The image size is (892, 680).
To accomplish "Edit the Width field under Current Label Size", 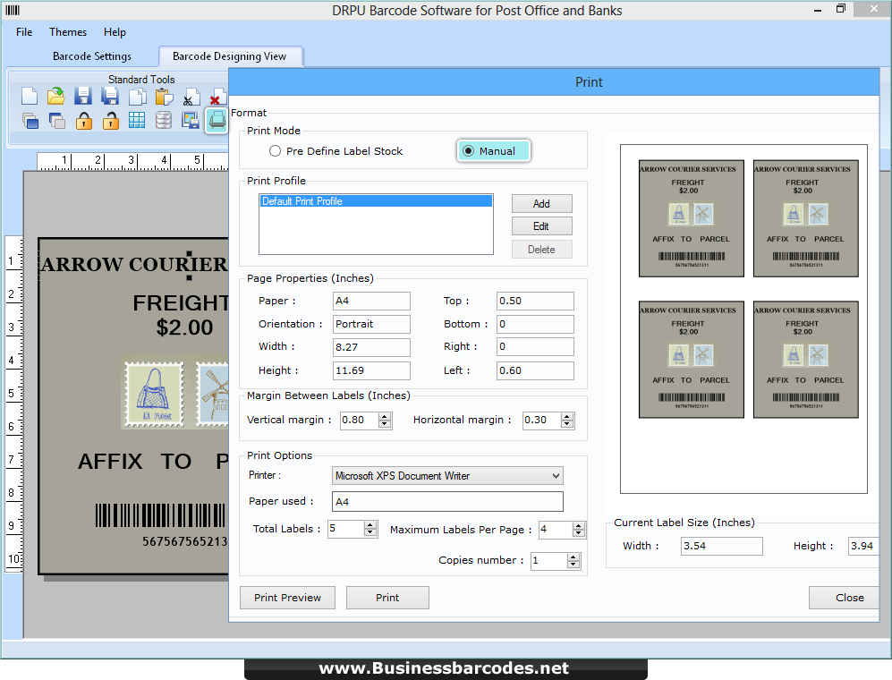I will point(721,546).
